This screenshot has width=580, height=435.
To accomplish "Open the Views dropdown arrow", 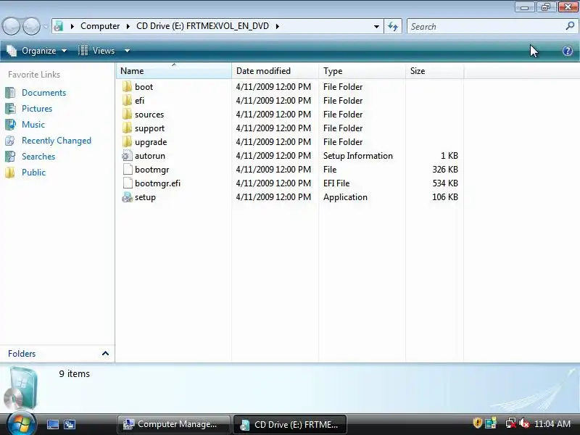I will [127, 51].
